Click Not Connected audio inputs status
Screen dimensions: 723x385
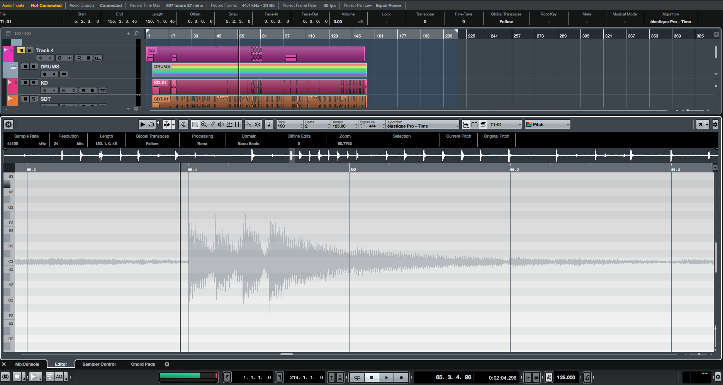(46, 5)
